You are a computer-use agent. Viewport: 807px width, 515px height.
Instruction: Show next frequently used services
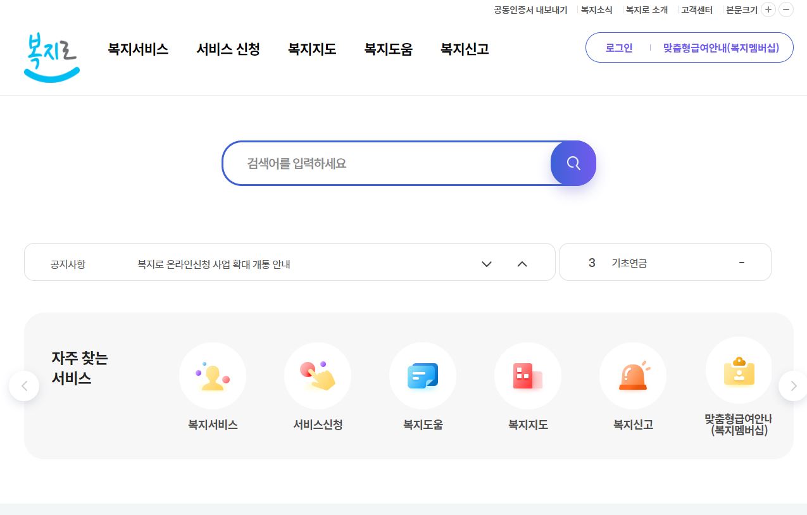793,386
